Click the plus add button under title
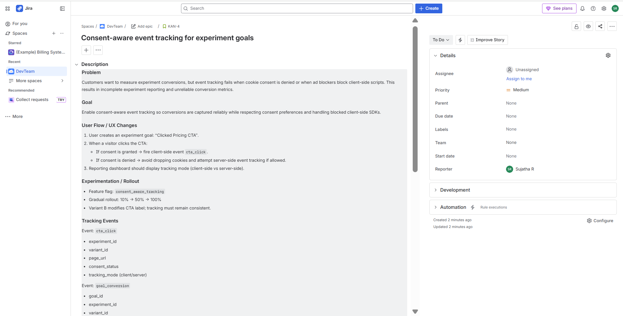 tap(86, 50)
